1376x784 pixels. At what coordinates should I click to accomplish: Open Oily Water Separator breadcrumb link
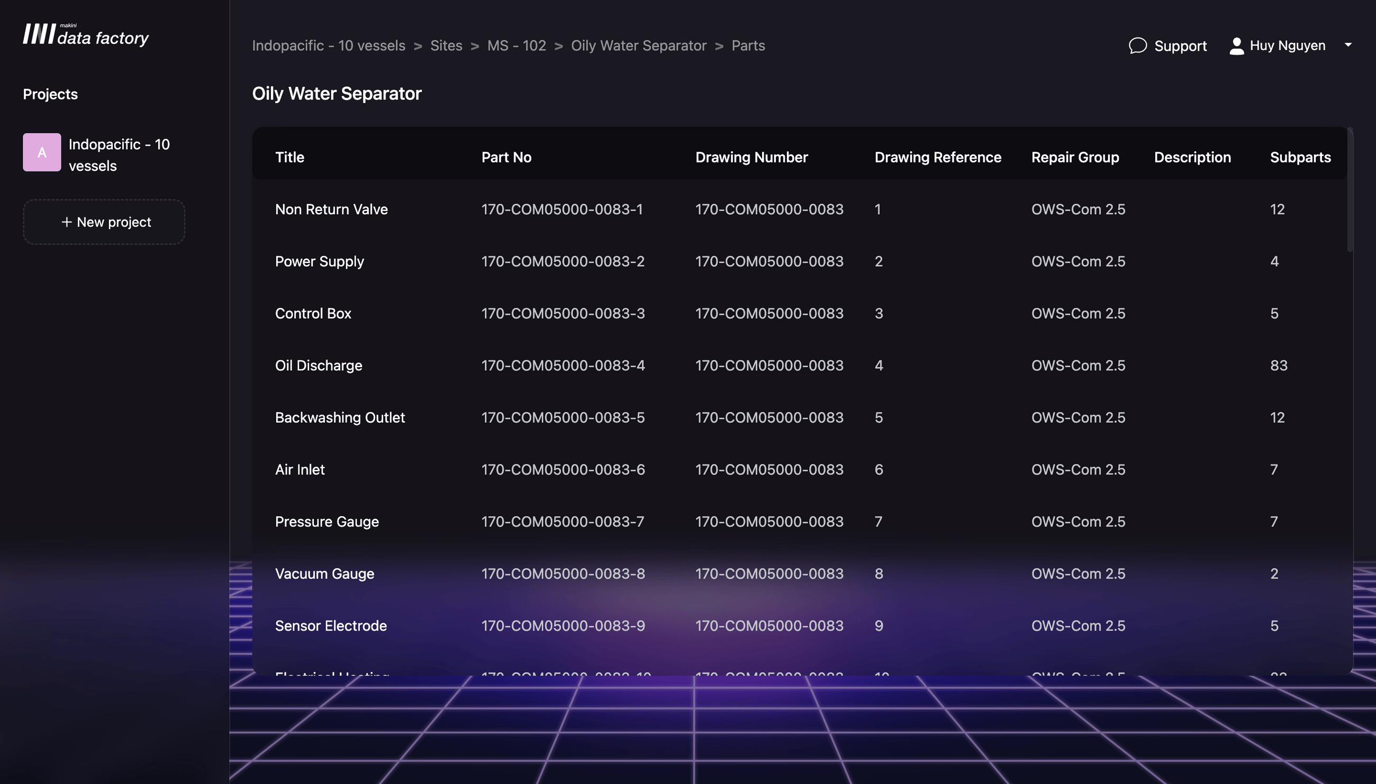click(638, 46)
